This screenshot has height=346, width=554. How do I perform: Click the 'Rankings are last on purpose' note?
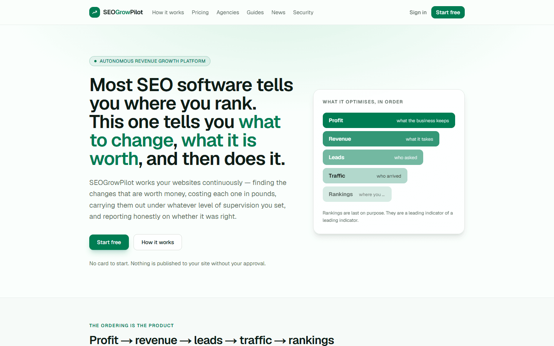(388, 216)
